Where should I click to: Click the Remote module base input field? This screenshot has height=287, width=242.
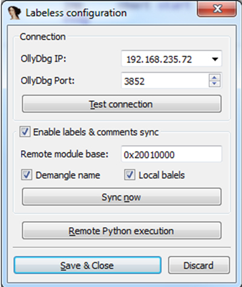point(171,154)
